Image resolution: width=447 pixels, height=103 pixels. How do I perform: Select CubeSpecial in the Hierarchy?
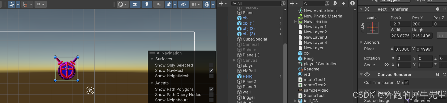pyautogui.click(x=255, y=39)
